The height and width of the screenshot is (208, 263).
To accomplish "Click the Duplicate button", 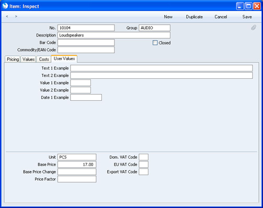I will click(195, 17).
